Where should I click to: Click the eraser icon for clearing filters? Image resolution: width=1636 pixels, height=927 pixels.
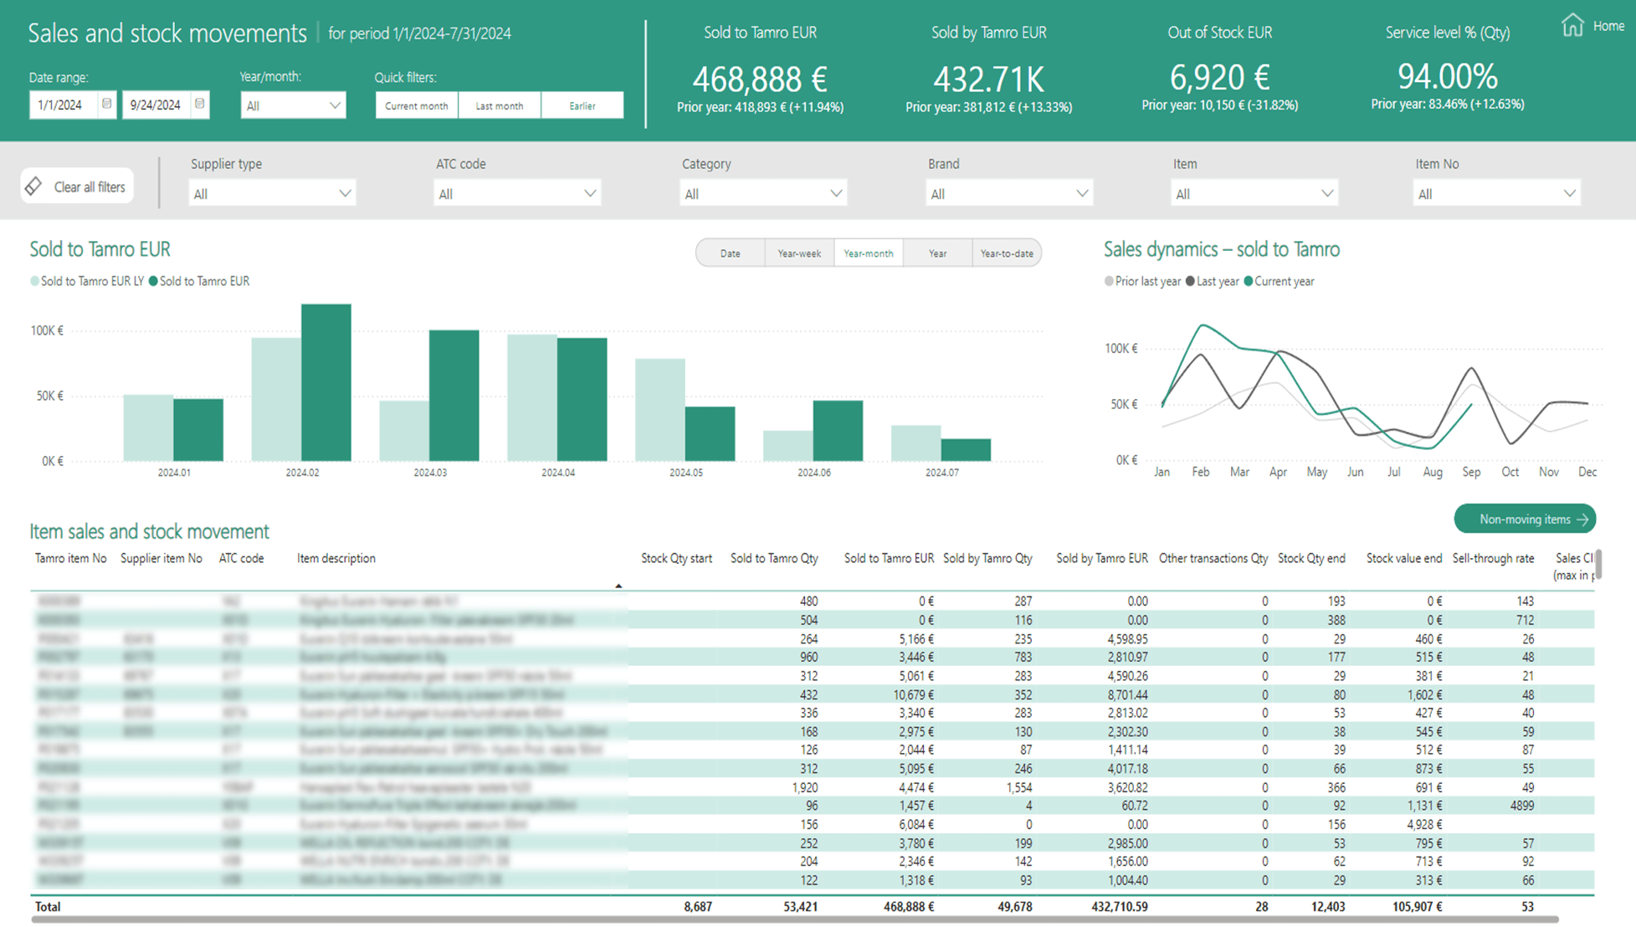point(33,186)
